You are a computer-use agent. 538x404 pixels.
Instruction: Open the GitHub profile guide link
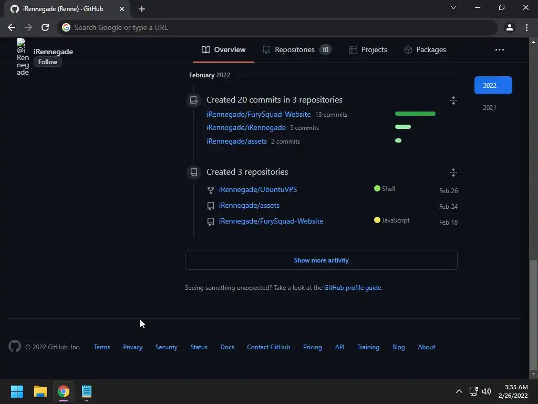pyautogui.click(x=353, y=288)
